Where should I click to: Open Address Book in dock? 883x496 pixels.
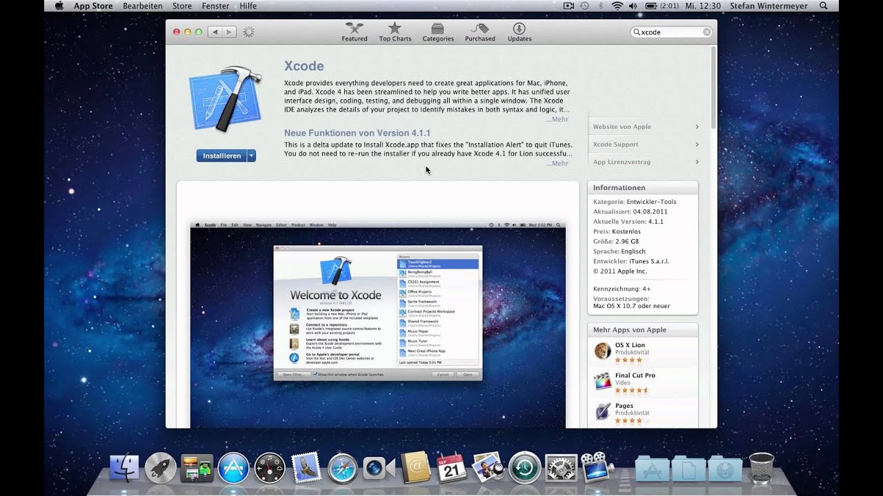tap(416, 468)
